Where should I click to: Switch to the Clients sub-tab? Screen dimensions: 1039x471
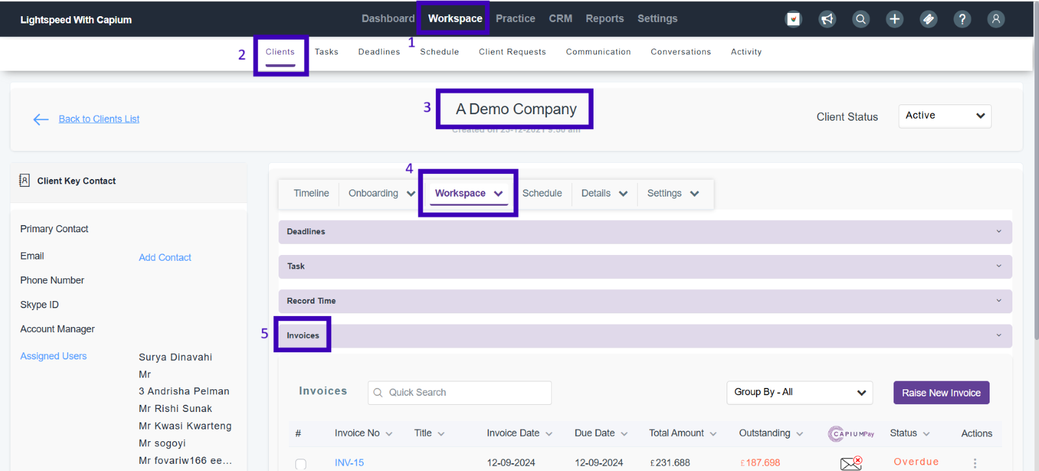(280, 52)
